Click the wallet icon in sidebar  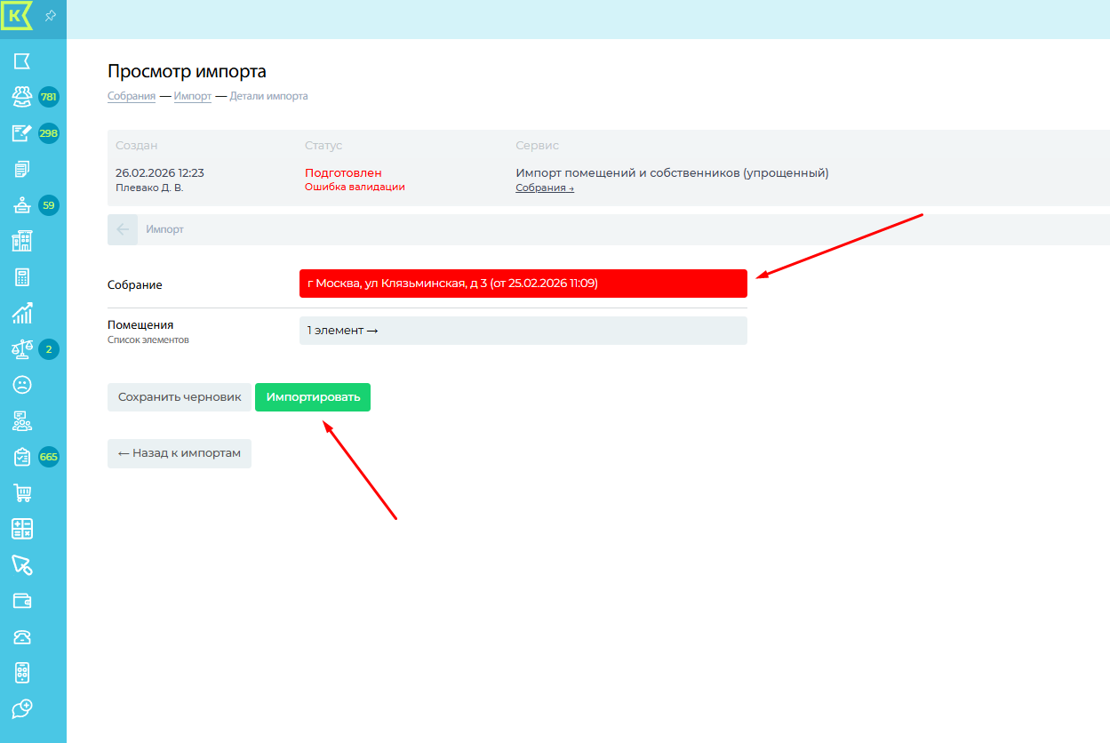[22, 601]
